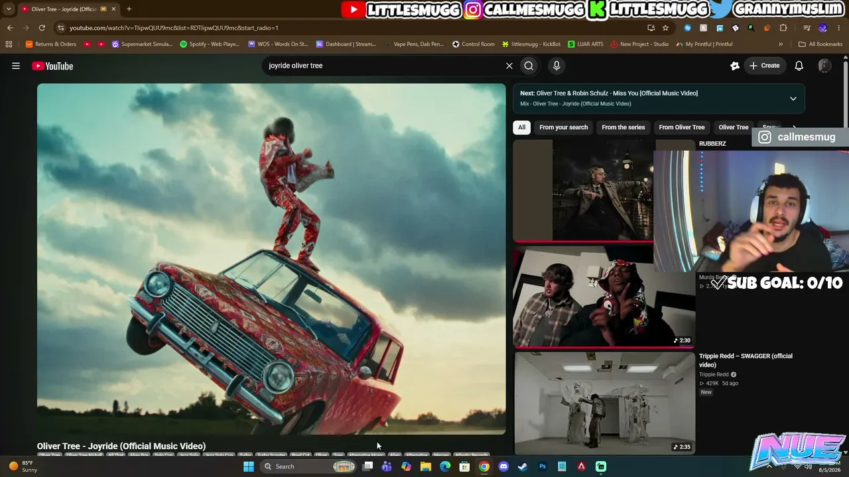Open the Vape Pens, Dab Pen... bookmark
Image resolution: width=849 pixels, height=477 pixels.
[x=414, y=44]
